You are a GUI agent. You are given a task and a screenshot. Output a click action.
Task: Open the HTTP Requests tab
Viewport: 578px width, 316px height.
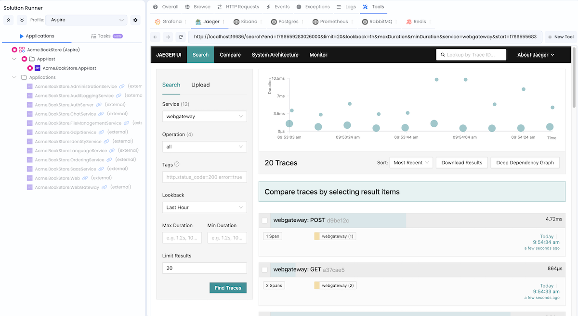[238, 7]
